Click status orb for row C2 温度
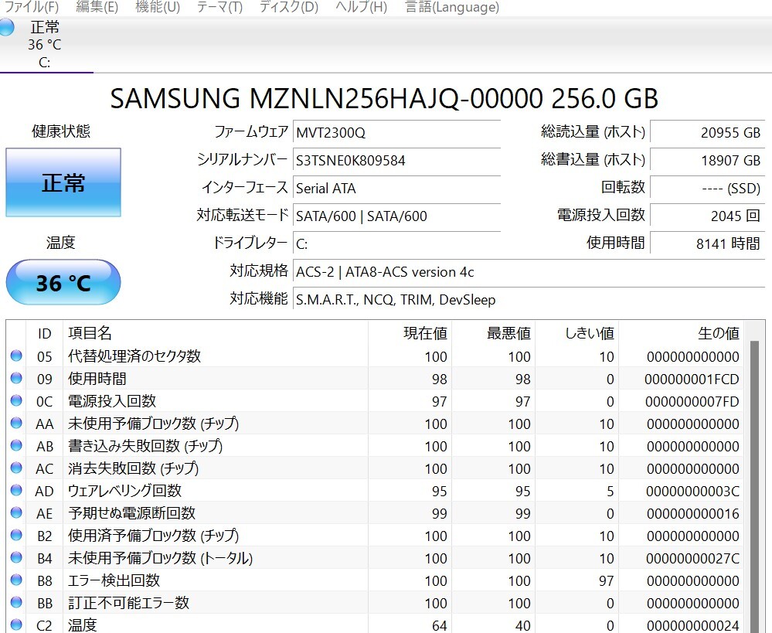Screen dimensions: 772x633 [x=16, y=624]
